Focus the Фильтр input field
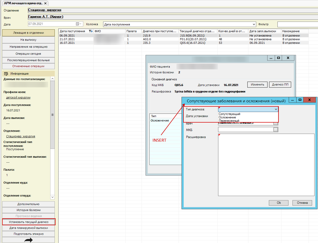The width and height of the screenshot is (318, 243). (298, 24)
